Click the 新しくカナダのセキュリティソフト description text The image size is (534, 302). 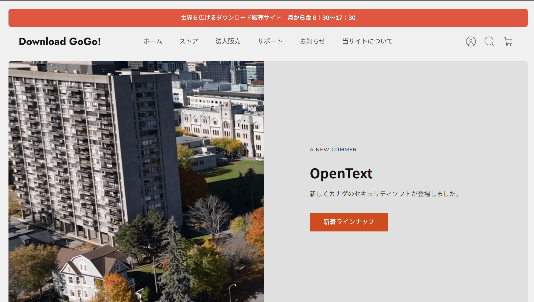coord(385,194)
